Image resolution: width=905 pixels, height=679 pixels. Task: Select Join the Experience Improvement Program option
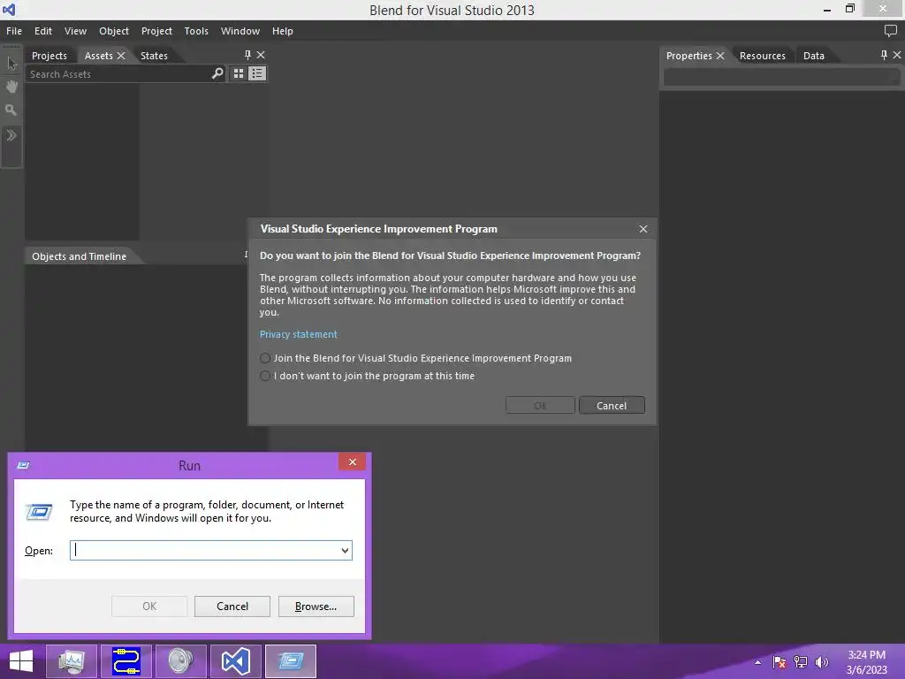pyautogui.click(x=415, y=358)
